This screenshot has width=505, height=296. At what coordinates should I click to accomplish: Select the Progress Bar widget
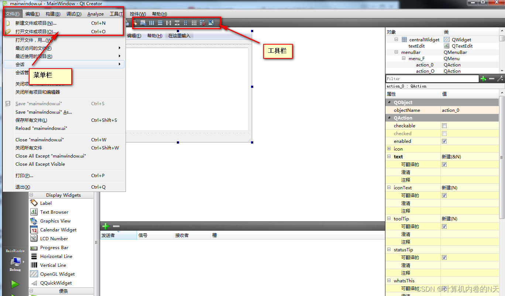coord(54,247)
